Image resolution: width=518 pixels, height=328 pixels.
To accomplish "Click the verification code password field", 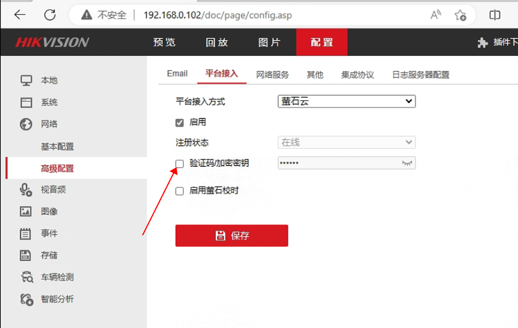I will click(346, 163).
